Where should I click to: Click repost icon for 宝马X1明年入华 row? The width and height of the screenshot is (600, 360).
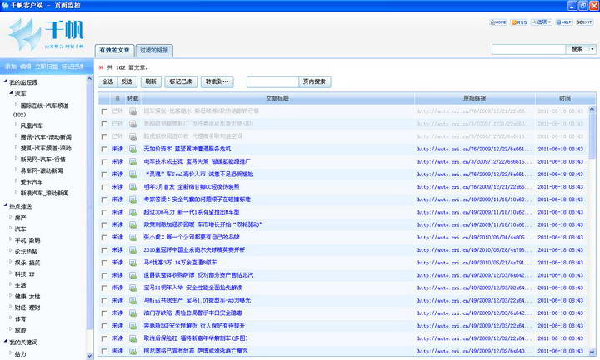tap(132, 288)
